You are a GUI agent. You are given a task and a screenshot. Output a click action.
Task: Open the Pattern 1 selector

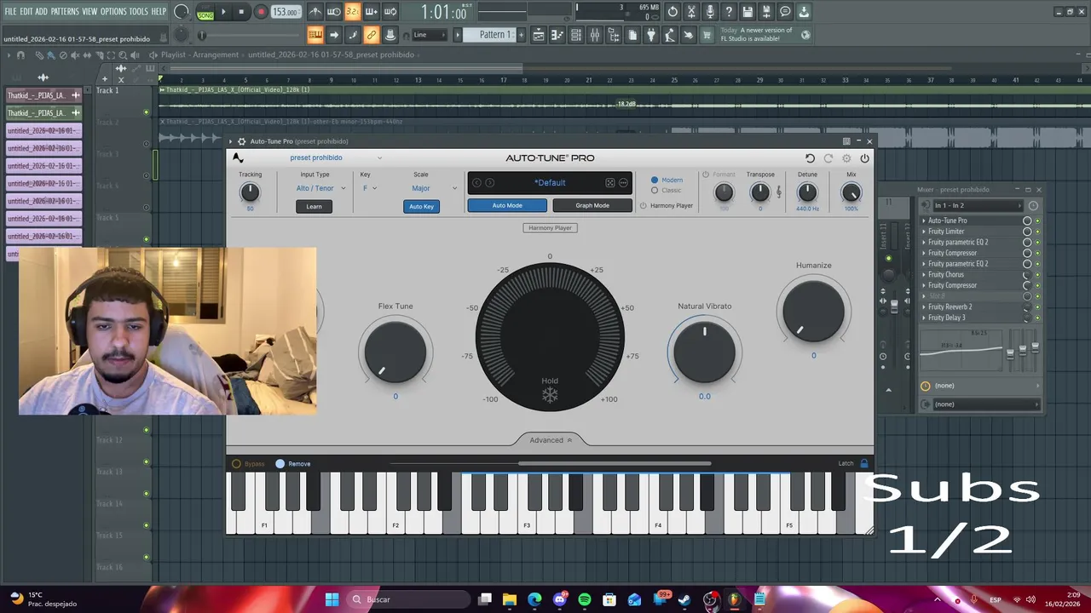coord(495,35)
